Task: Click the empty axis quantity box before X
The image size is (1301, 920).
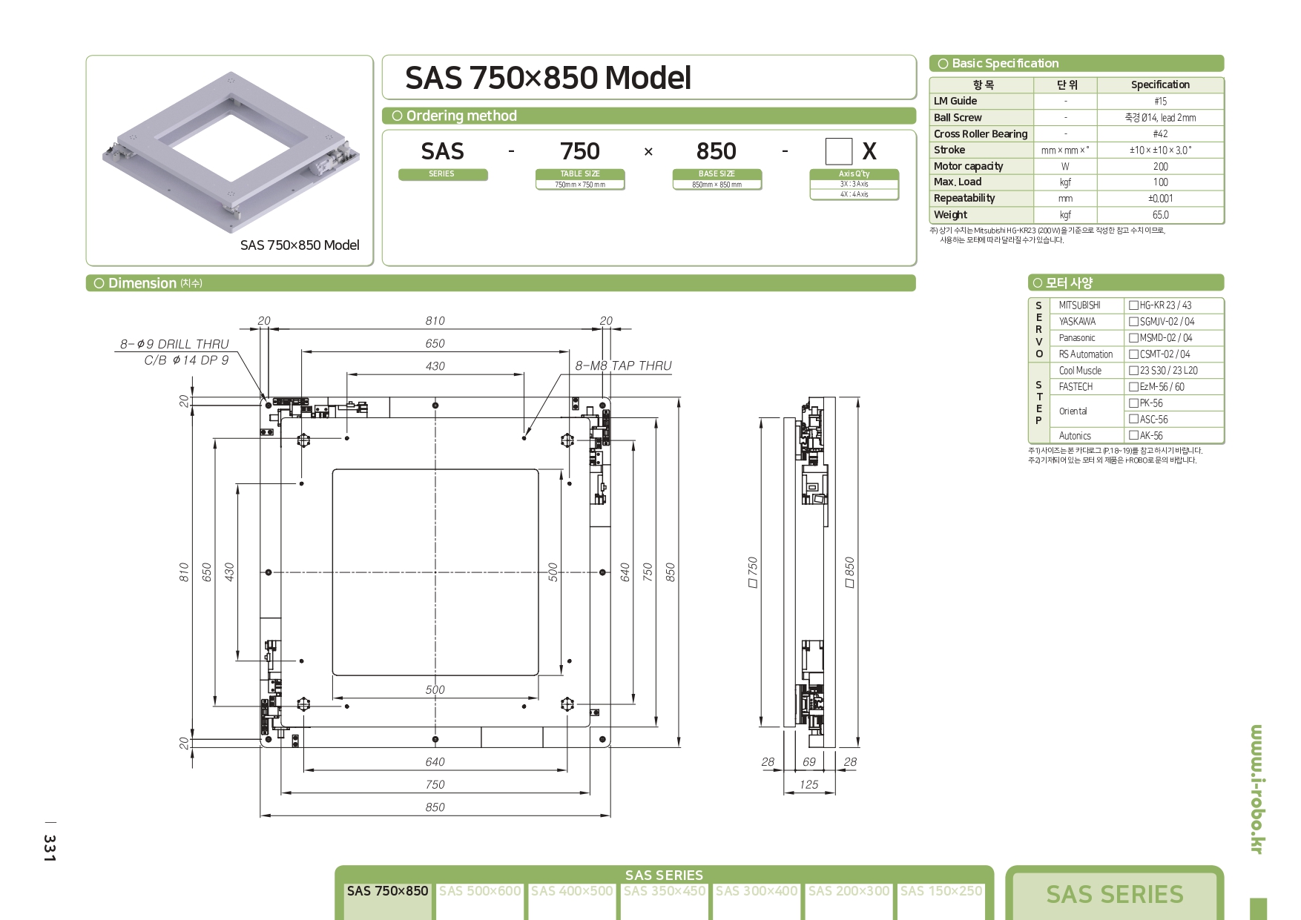Action: [839, 151]
